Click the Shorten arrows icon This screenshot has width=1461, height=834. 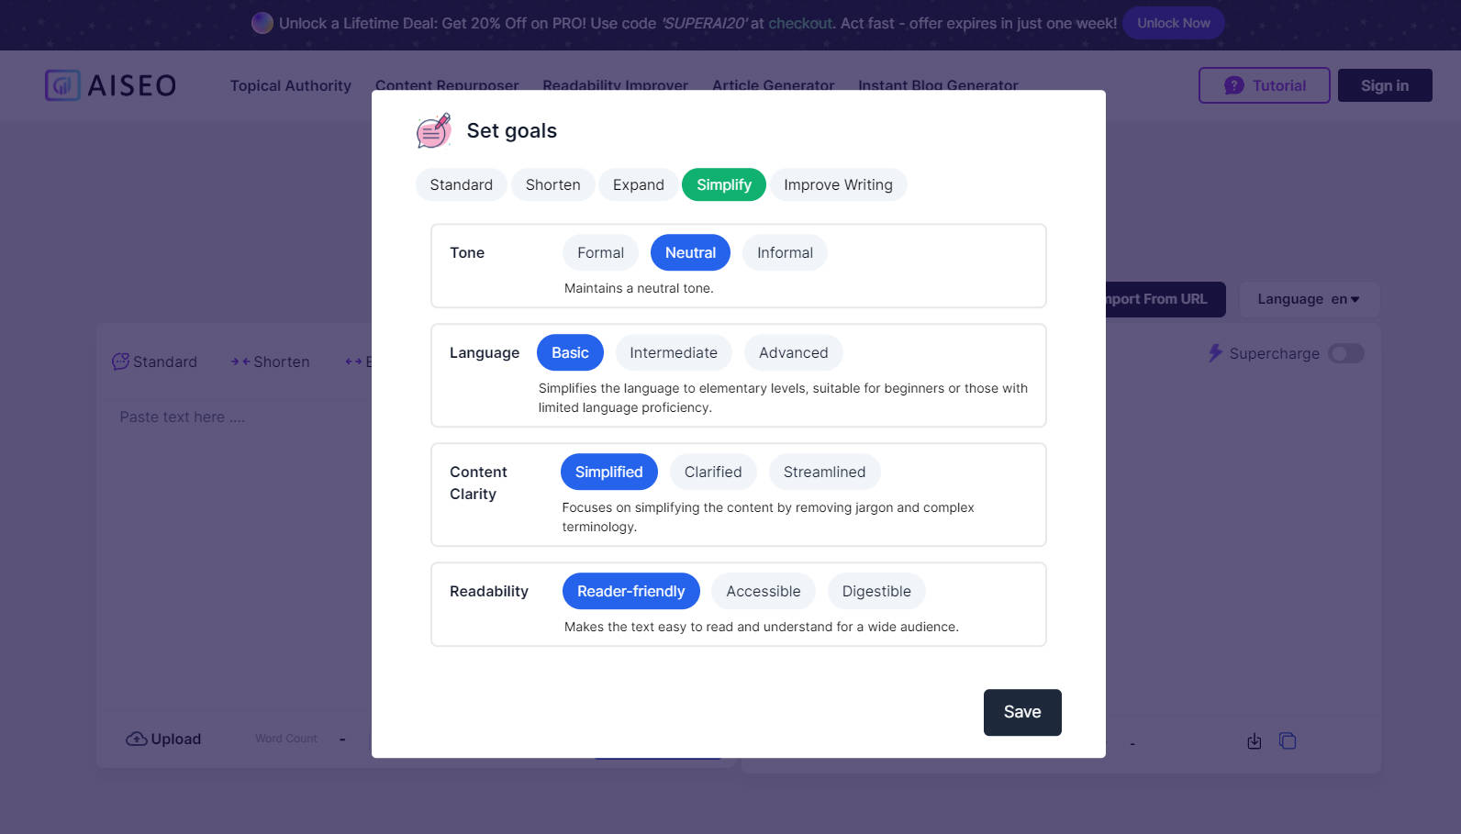[240, 361]
